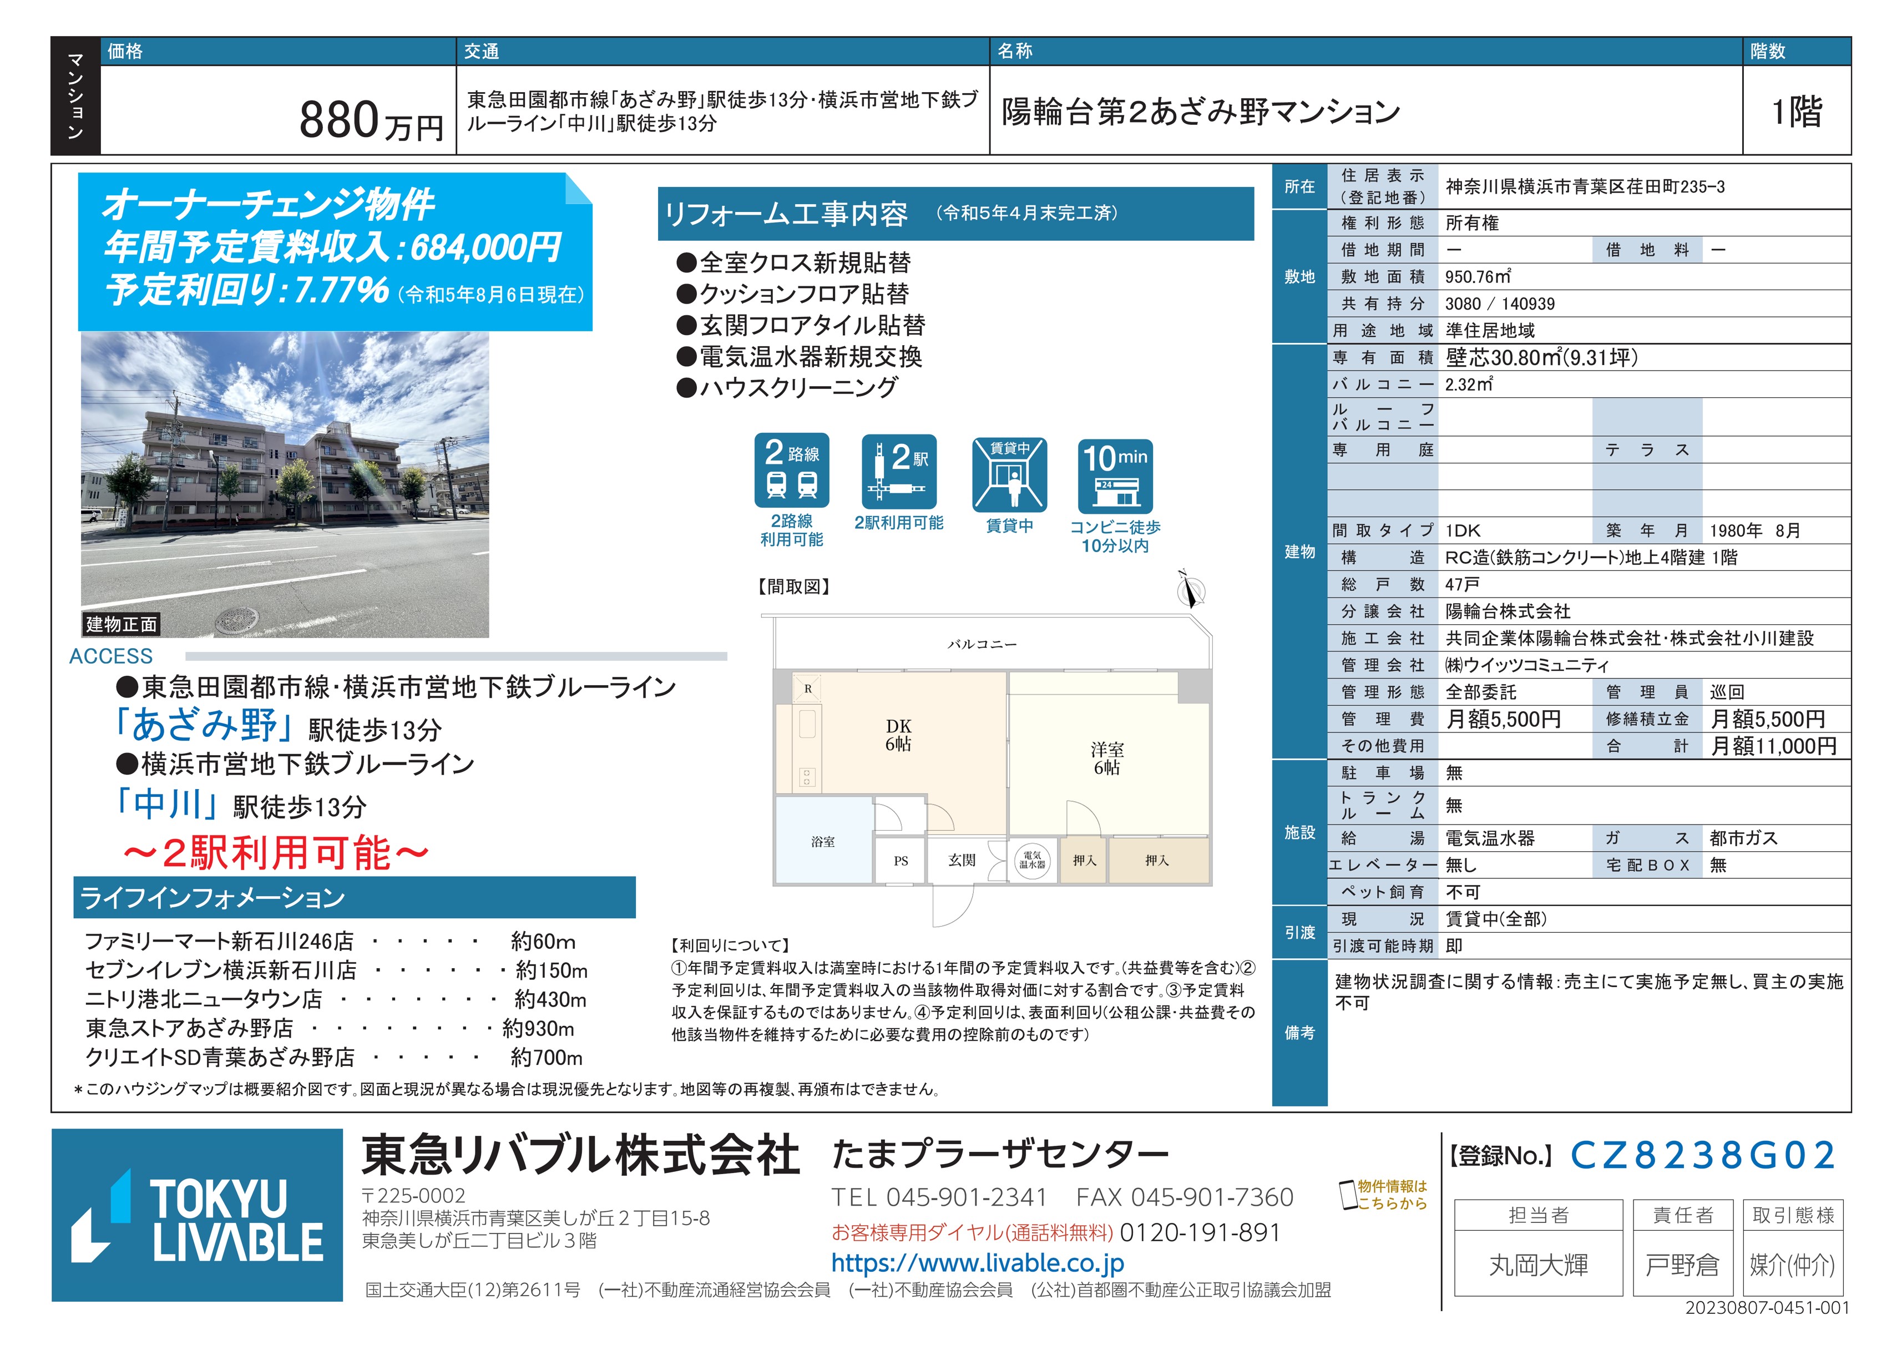Screen dimensions: 1902x1345
Task: Click the 2駅利用可能 station icon
Action: coord(899,471)
